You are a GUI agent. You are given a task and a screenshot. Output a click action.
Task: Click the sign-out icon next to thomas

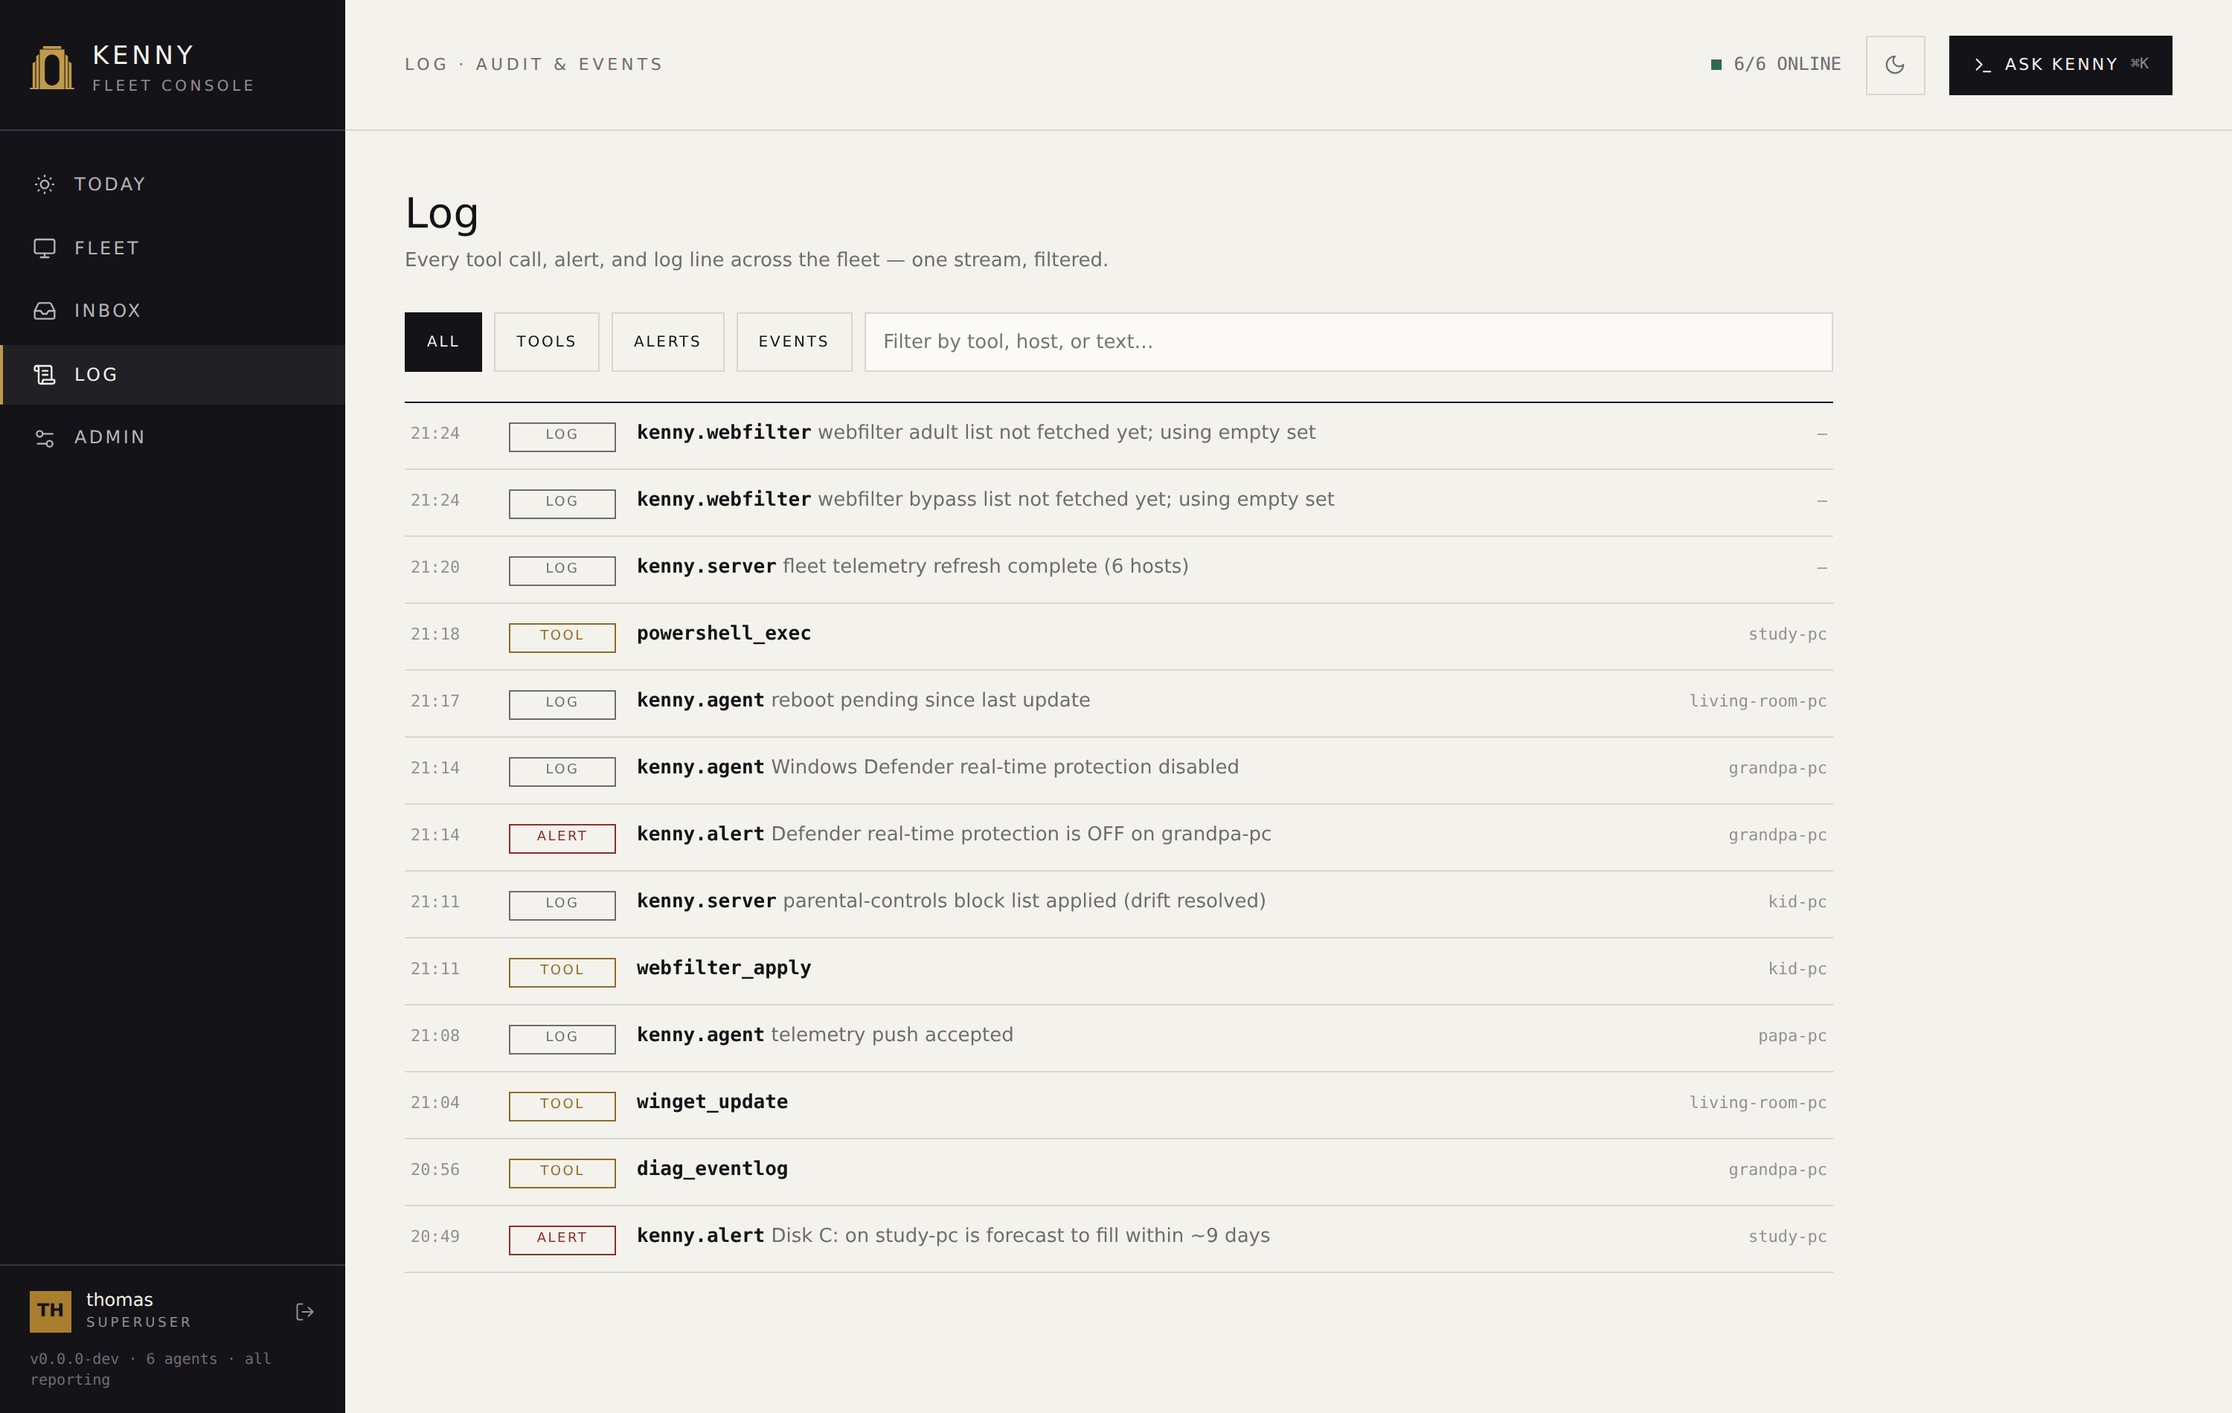click(305, 1311)
